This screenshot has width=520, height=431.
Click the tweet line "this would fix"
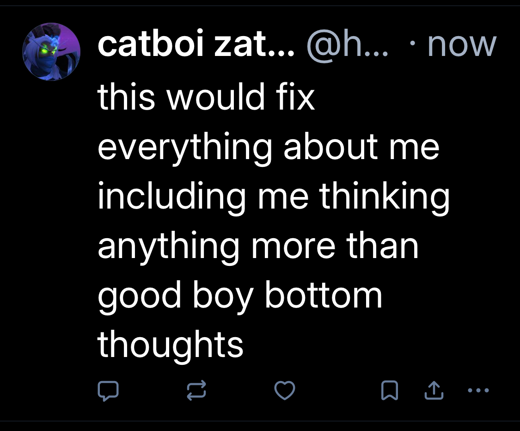(206, 98)
